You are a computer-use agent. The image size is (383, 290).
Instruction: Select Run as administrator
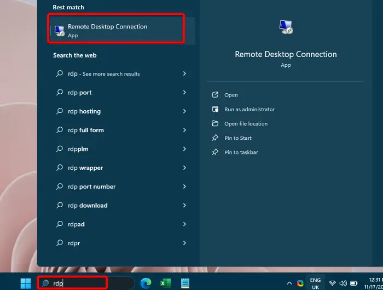249,110
